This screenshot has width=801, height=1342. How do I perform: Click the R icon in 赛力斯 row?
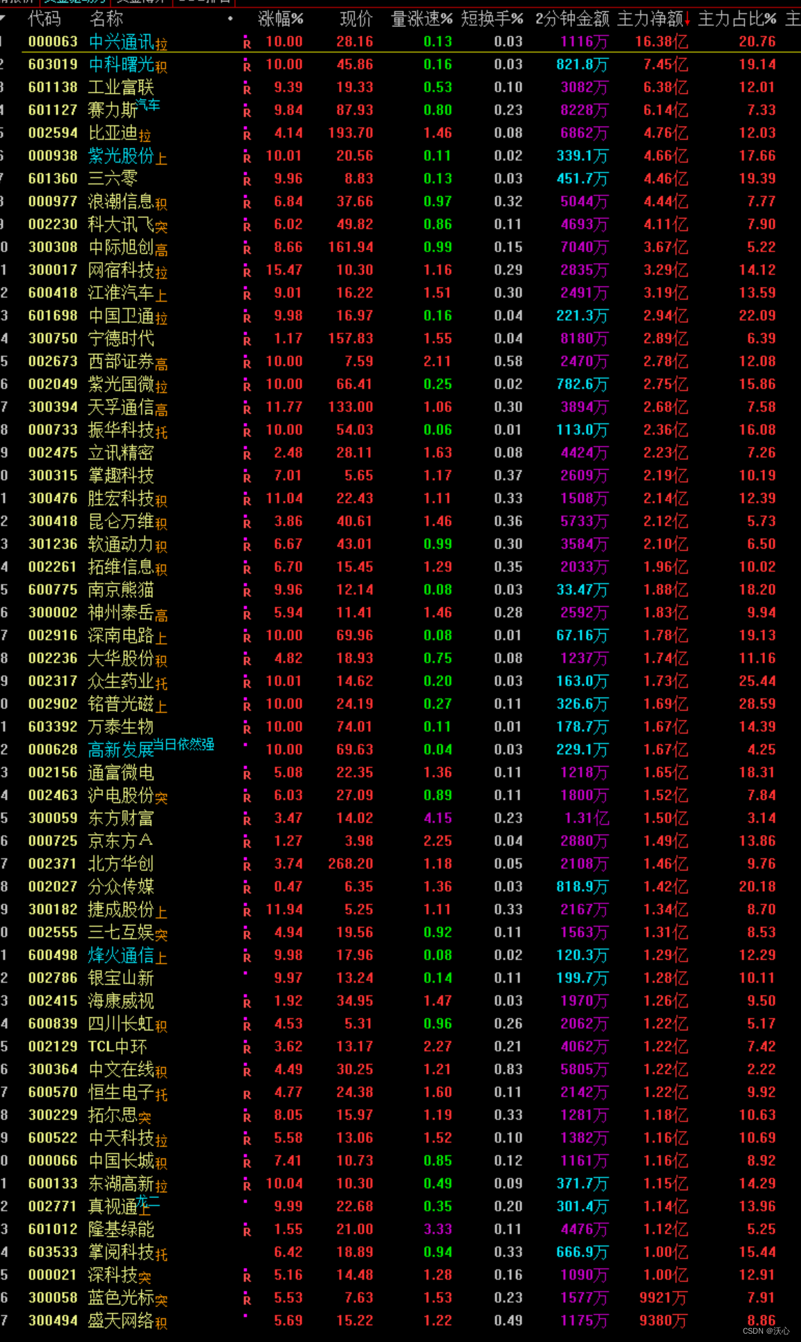247,112
